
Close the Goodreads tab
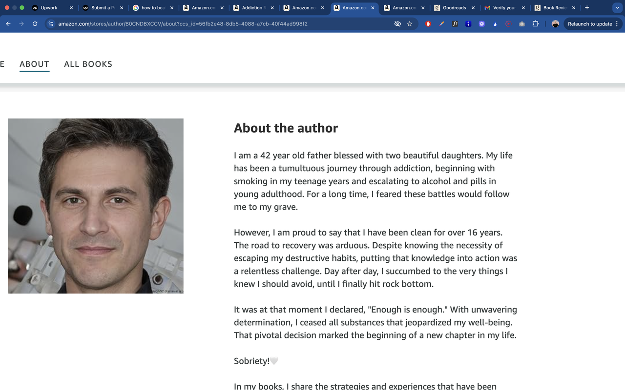point(473,8)
